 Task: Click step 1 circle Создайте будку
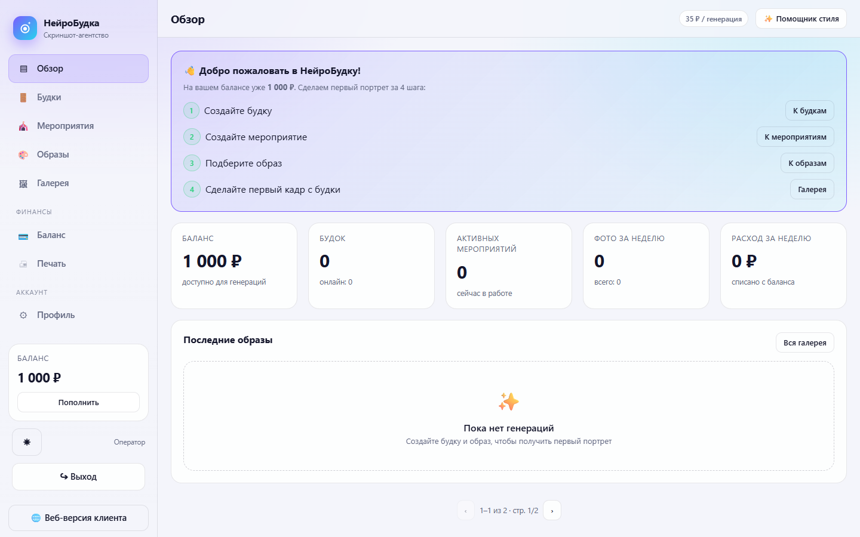(191, 110)
